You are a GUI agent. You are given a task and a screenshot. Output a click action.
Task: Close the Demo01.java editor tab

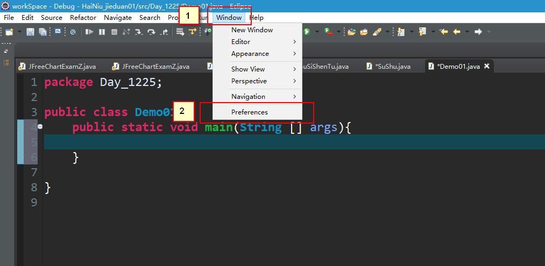[486, 66]
